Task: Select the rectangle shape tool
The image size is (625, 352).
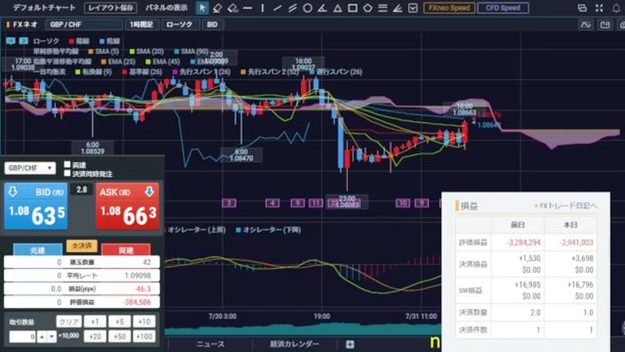Action: (353, 8)
